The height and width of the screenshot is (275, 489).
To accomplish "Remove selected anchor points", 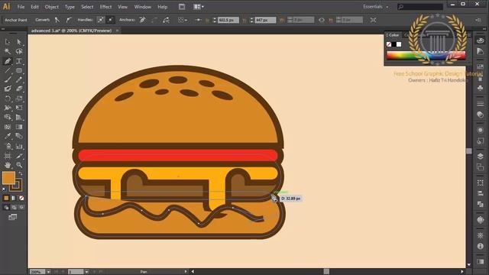I will coord(143,20).
